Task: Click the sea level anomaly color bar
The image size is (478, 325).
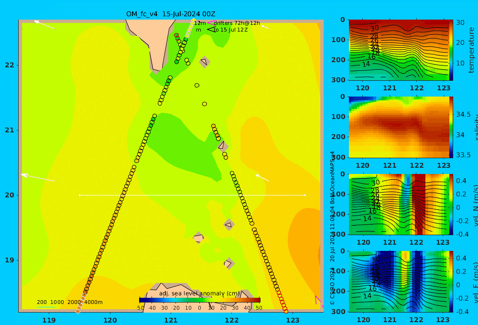Action: [x=200, y=300]
